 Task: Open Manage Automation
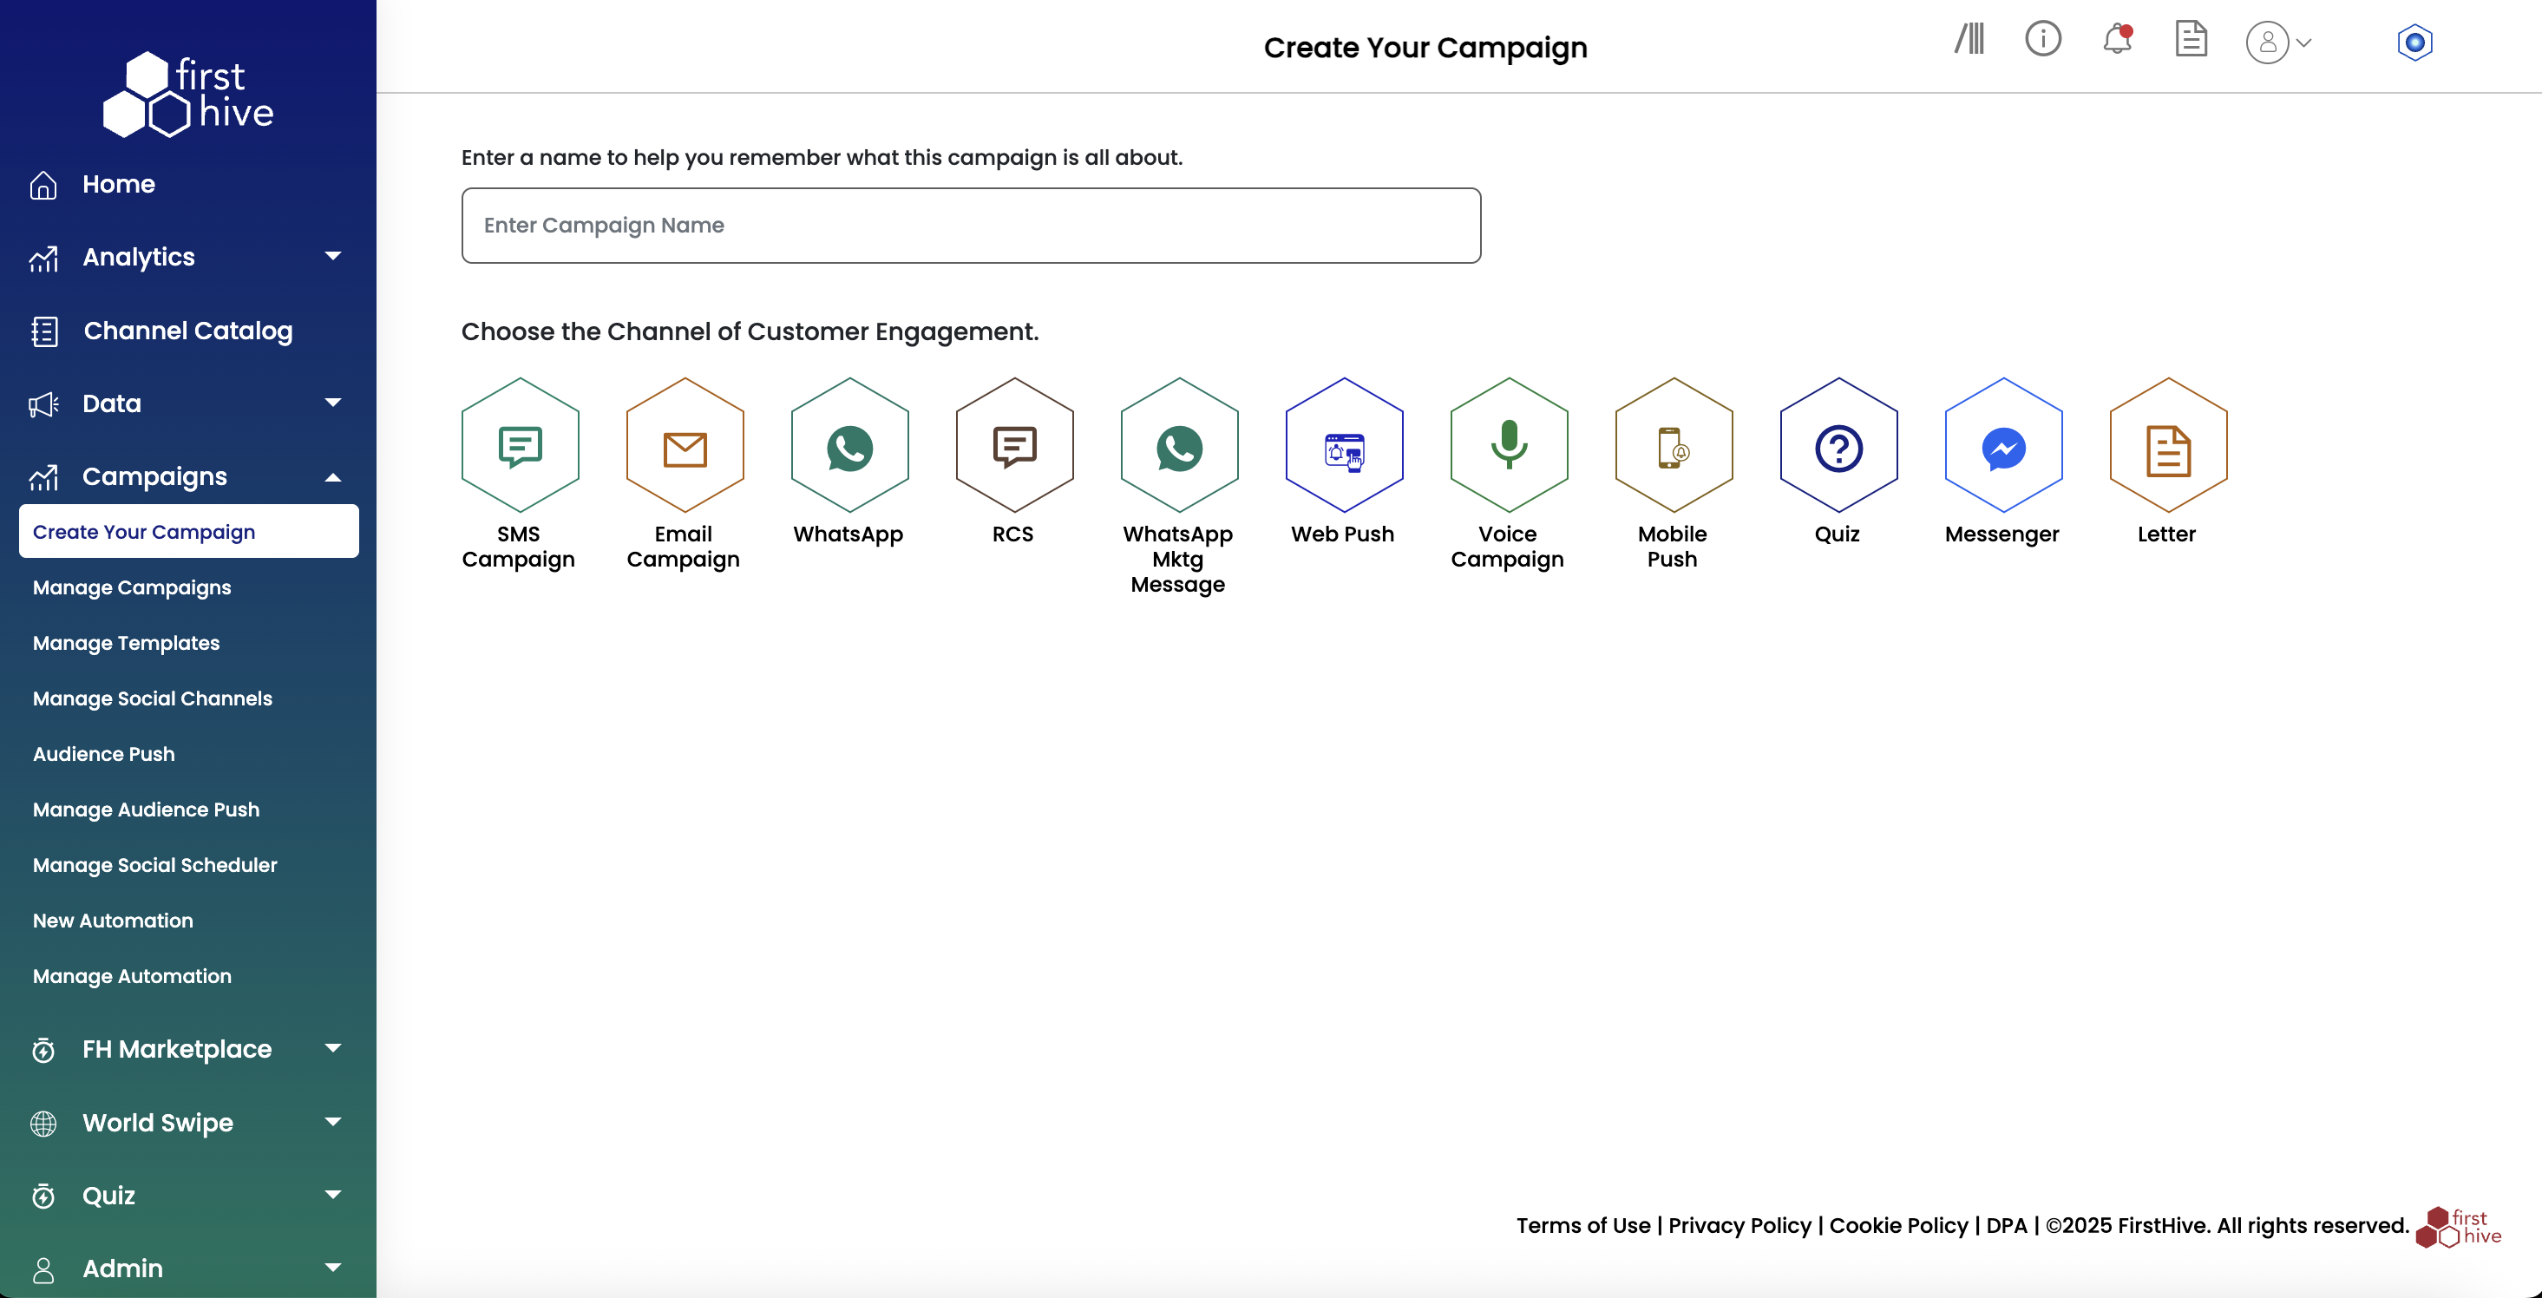pos(132,975)
